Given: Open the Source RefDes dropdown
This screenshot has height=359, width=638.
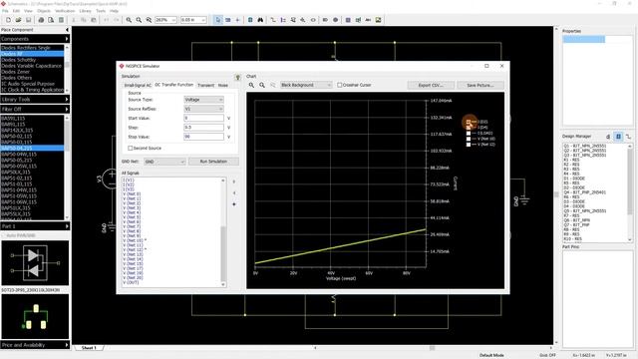Looking at the screenshot, I should [x=203, y=109].
